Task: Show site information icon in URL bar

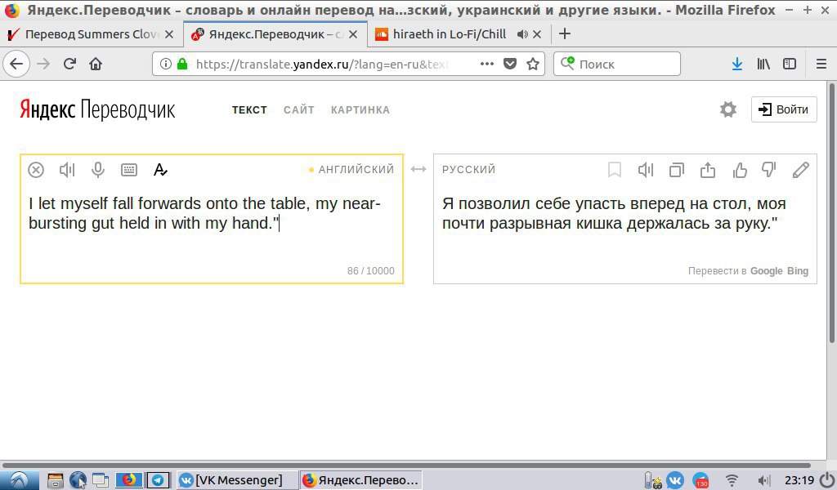Action: point(165,64)
